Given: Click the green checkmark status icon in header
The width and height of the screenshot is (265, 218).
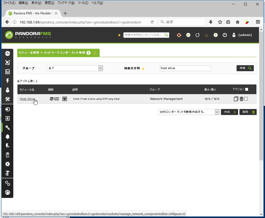Looking at the screenshot, I should pos(188,35).
